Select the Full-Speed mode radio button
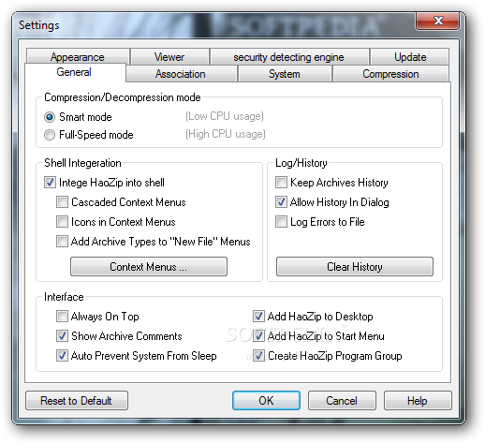485x444 pixels. tap(50, 135)
